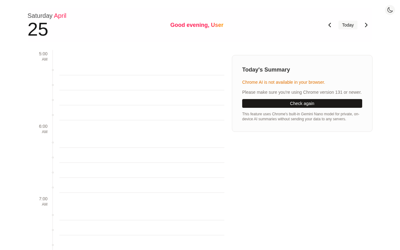Screen dimensions: 400x250
Task: Go to the previous day with left chevron
Action: click(330, 25)
